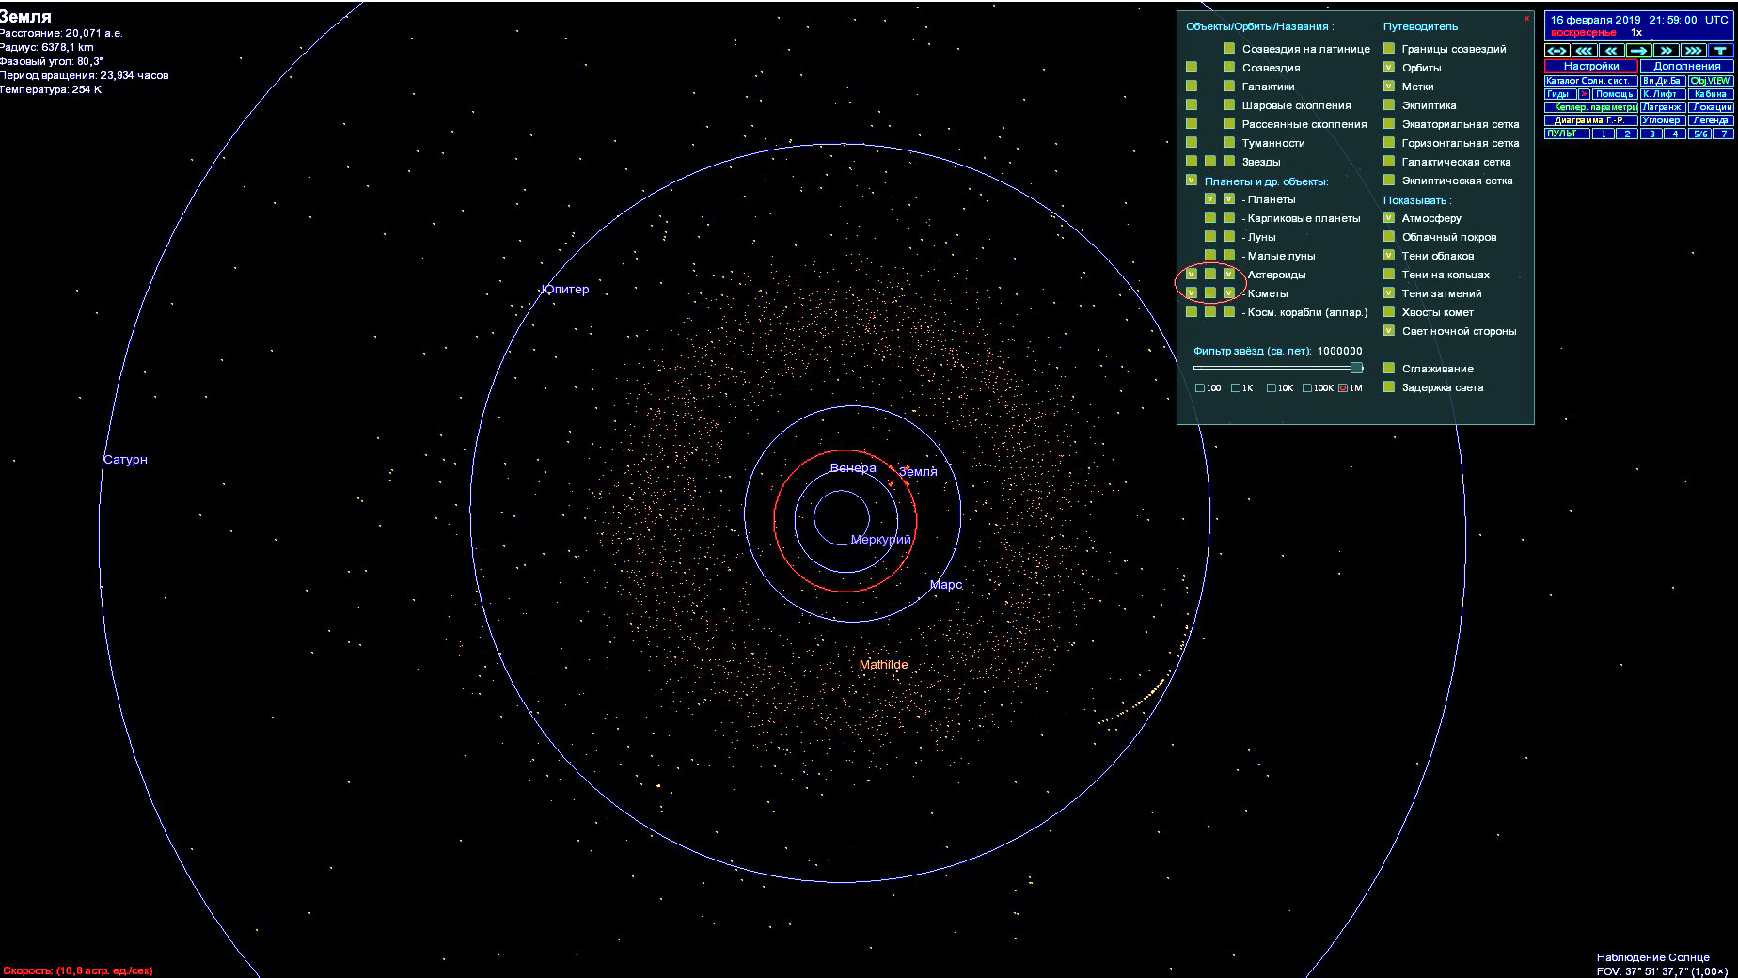The width and height of the screenshot is (1738, 978).
Task: Click the Mathilde asteroid label
Action: (x=884, y=665)
